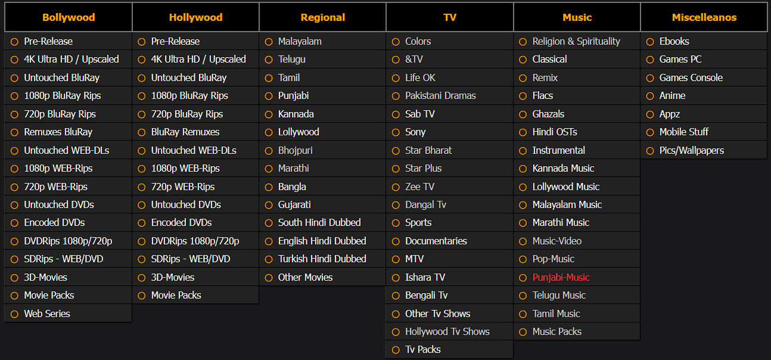Open Bollywood 4K Ultra HD / Upscaled
771x360 pixels.
[x=71, y=59]
